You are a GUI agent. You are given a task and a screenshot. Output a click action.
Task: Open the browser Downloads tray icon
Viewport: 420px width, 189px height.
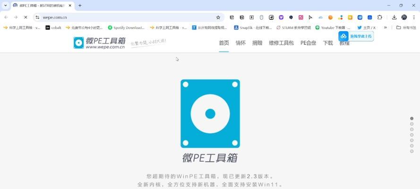(x=394, y=17)
